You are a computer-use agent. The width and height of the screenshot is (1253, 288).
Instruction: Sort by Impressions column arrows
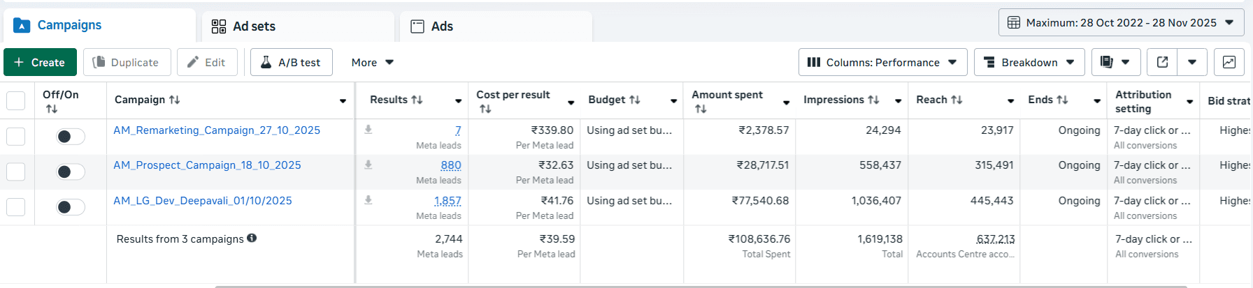[873, 100]
